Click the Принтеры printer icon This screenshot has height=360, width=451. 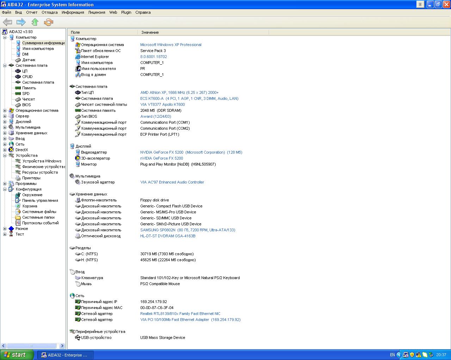[x=18, y=178]
